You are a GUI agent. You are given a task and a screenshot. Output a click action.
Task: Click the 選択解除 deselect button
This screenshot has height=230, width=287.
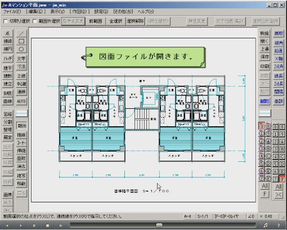point(135,21)
